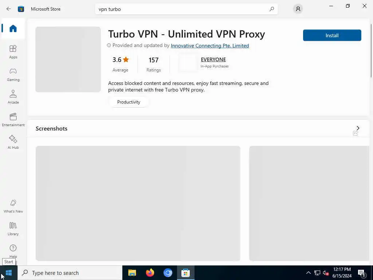Expand Screenshots with the chevron arrow
Screen dimensions: 373x280
pyautogui.click(x=358, y=128)
